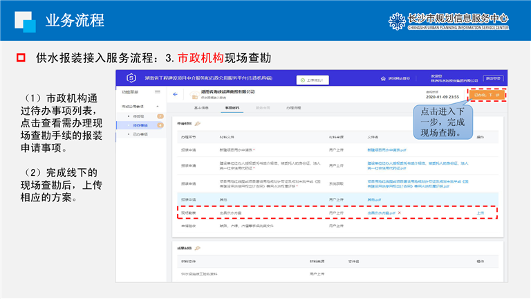Remove 出具供水方案.pdf with red X icon
Image resolution: width=531 pixels, height=299 pixels.
tap(399, 213)
